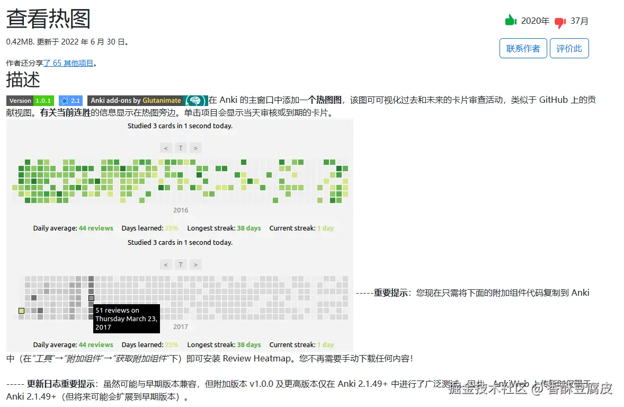
Task: Go to next year in 2017 heatmap
Action: [195, 265]
